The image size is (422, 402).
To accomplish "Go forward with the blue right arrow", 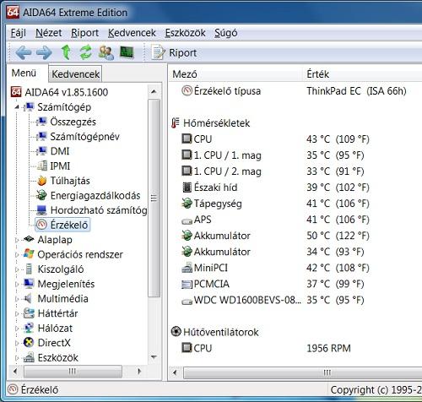I will (x=44, y=52).
